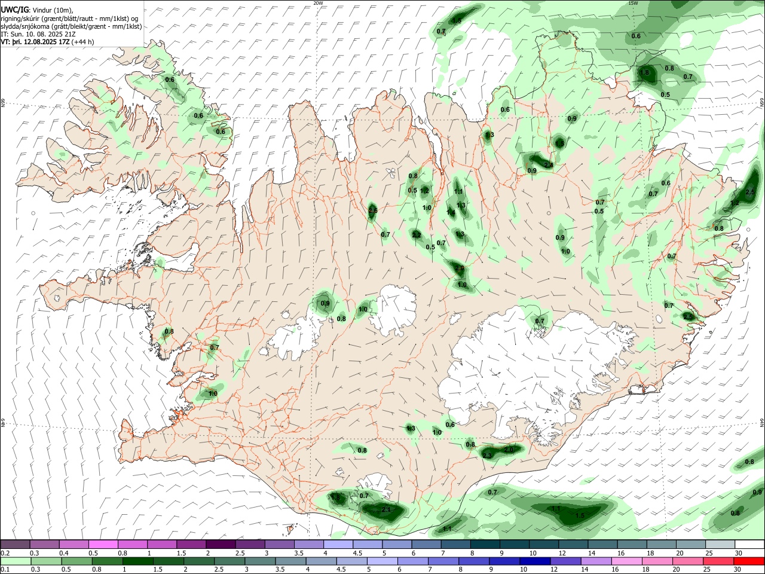The height and width of the screenshot is (574, 765).
Task: Select the lilac 14–16 rain legend swatch
Action: point(596,561)
